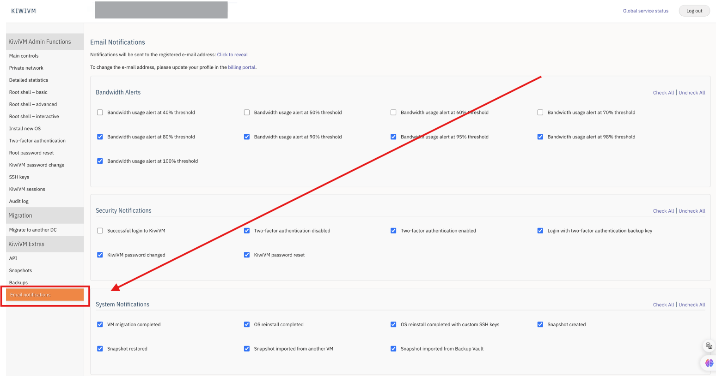Uncheck KiwiVM password changed notification

point(100,255)
